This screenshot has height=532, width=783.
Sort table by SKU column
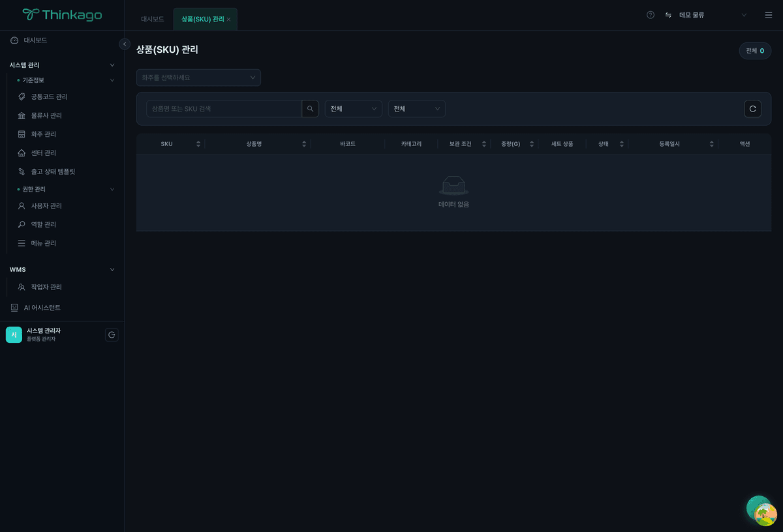click(198, 144)
